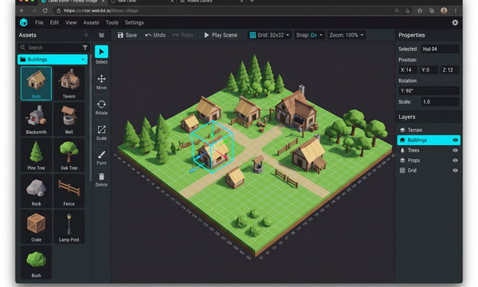Select the Props layer row
The image size is (478, 287).
pos(429,160)
